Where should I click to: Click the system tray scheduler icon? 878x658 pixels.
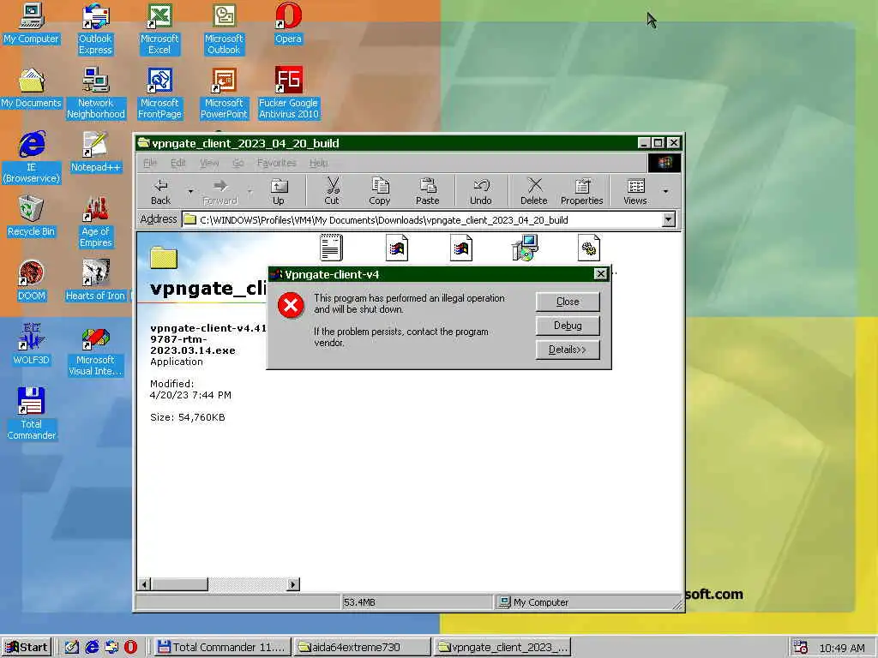click(x=802, y=648)
